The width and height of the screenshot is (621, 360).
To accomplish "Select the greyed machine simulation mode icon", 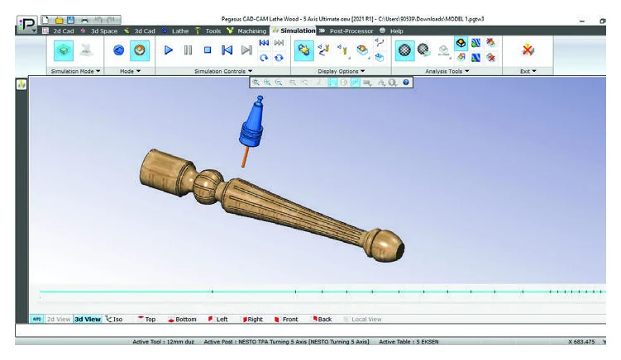I will [87, 50].
